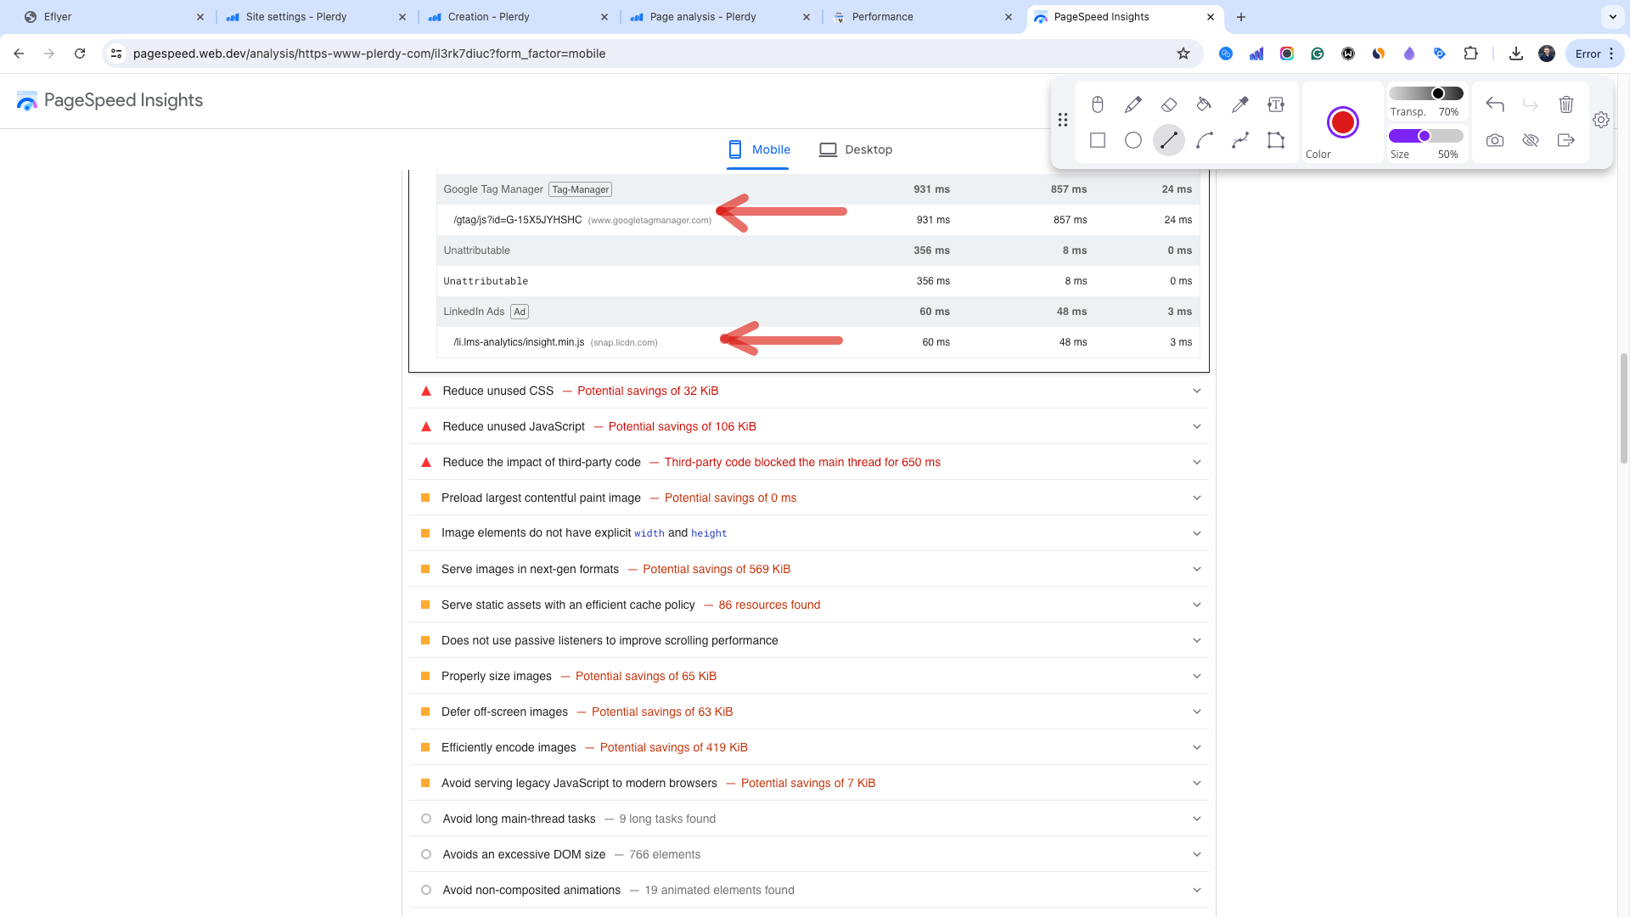Select the polygon shape tool
The height and width of the screenshot is (917, 1630).
[1276, 140]
